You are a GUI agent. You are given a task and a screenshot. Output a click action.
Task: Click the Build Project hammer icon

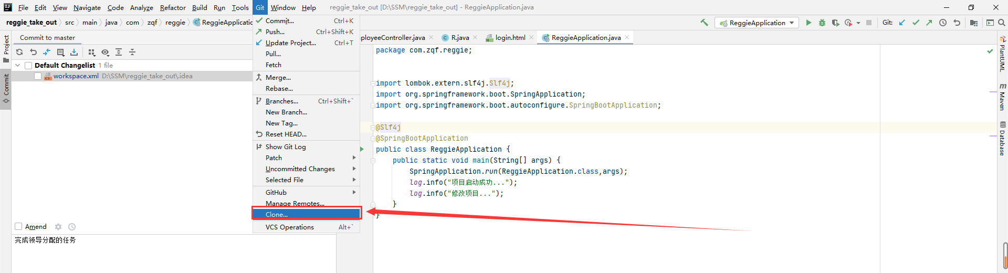[705, 23]
